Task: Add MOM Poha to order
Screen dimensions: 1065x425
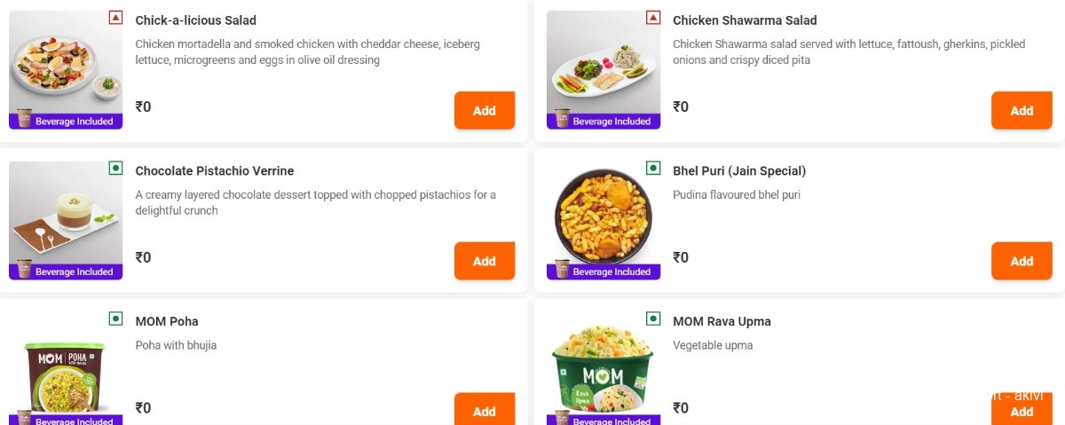Action: tap(485, 409)
